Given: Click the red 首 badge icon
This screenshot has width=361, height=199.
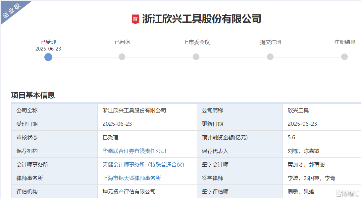Looking at the screenshot, I should pyautogui.click(x=135, y=19).
